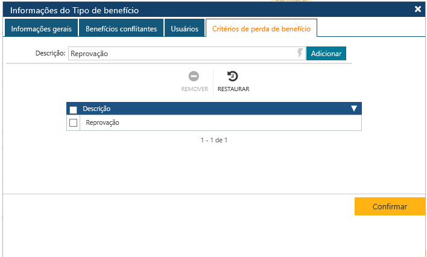
Task: Go to the Usuários tab
Action: (x=185, y=28)
